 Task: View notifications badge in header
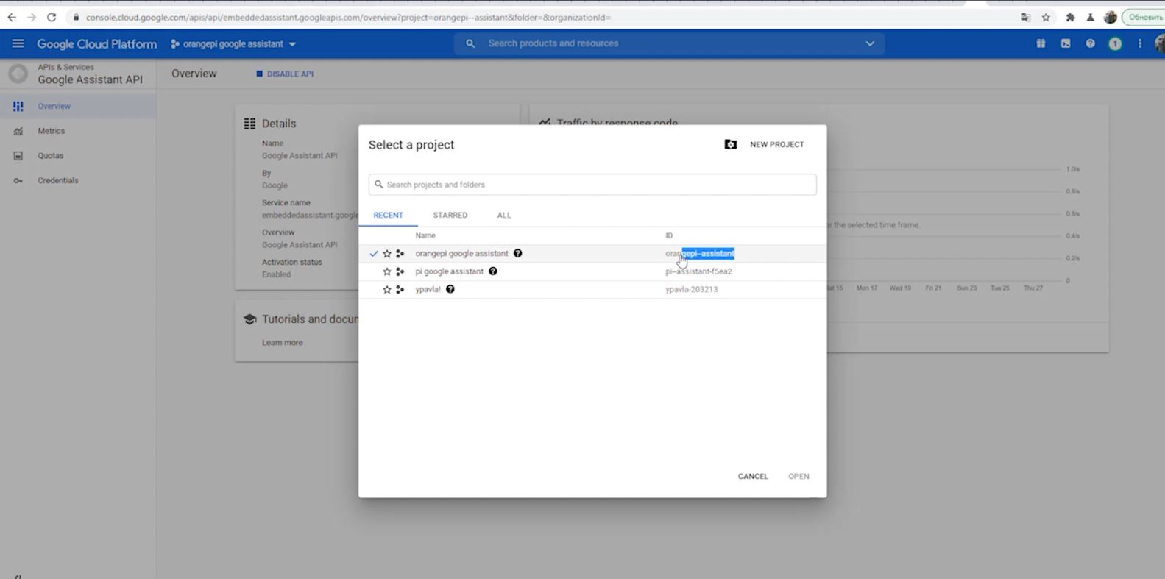1115,44
